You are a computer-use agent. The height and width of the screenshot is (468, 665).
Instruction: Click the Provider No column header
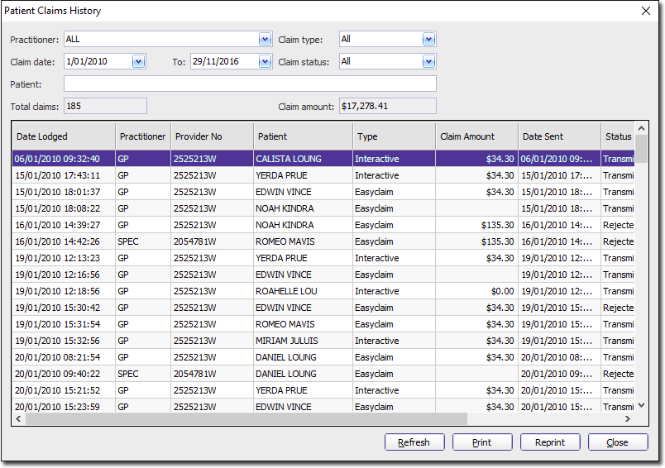pos(211,136)
